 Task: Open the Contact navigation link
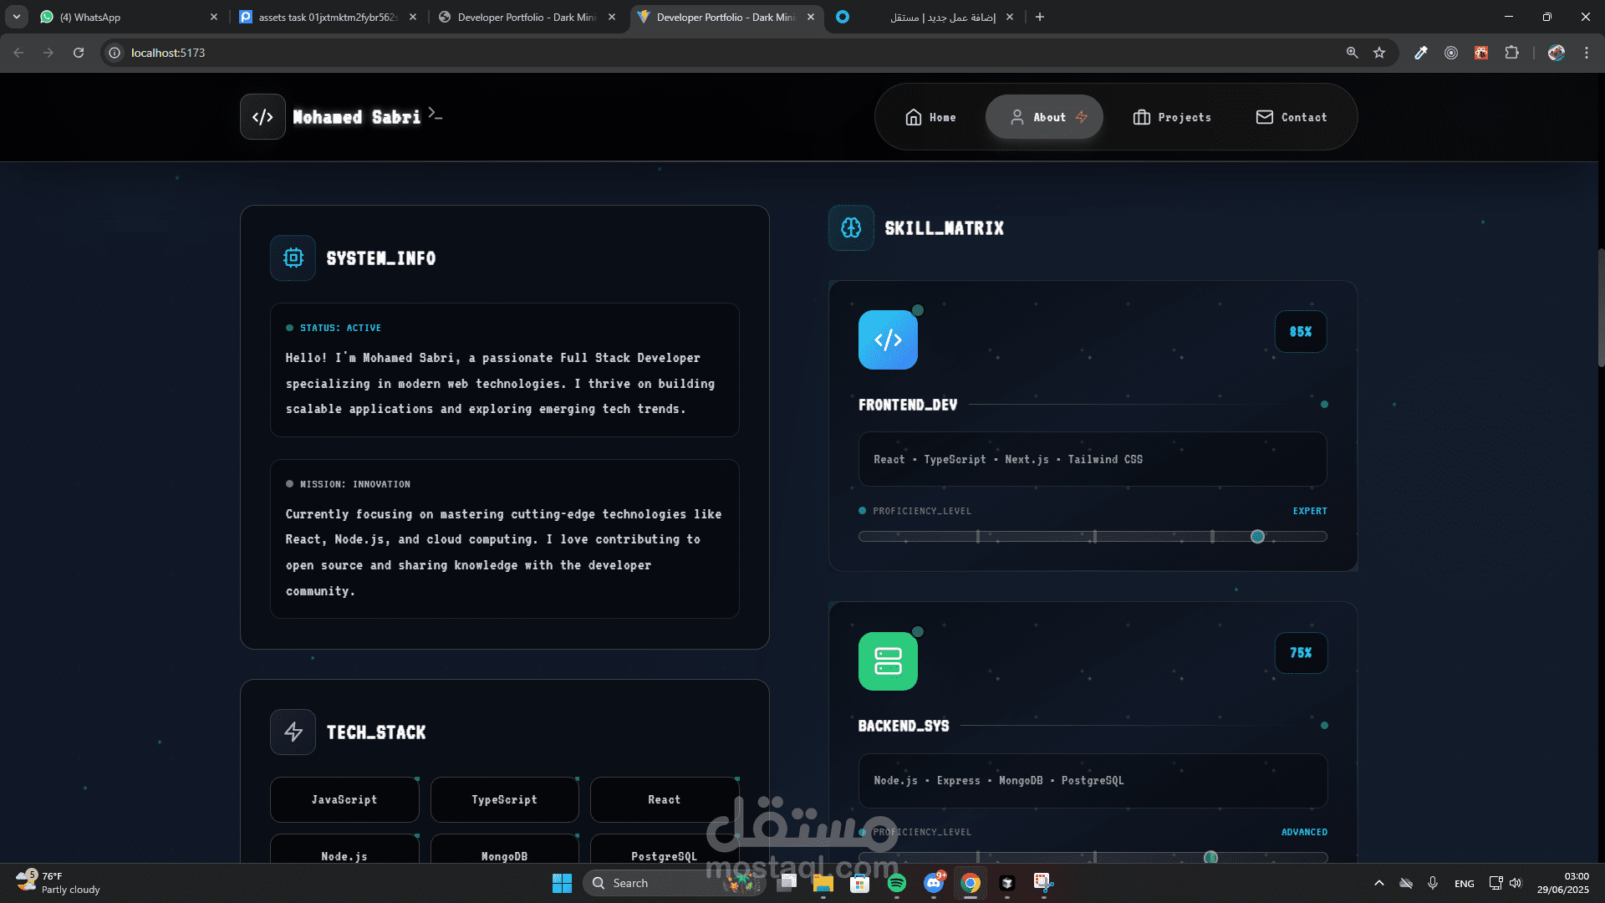pyautogui.click(x=1292, y=117)
